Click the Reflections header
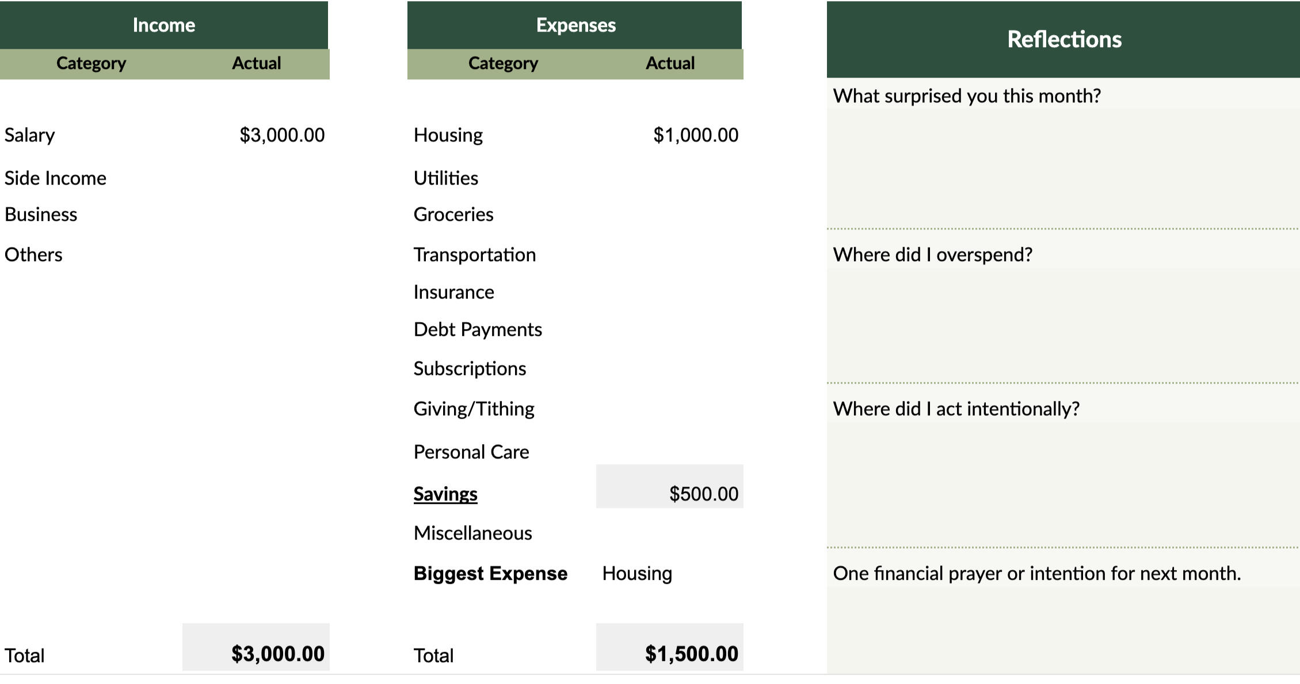1300x684 pixels. (x=1063, y=39)
